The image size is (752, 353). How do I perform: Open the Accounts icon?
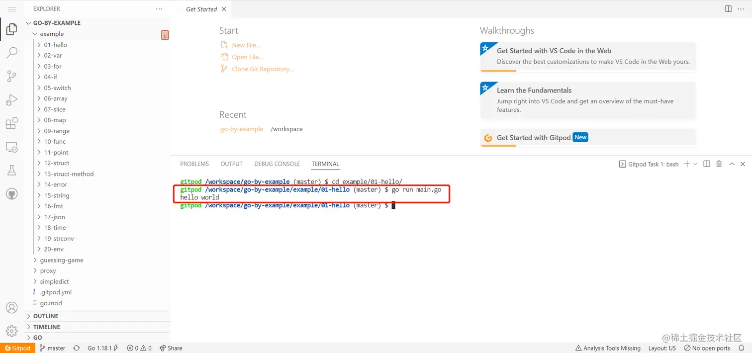[x=12, y=308]
